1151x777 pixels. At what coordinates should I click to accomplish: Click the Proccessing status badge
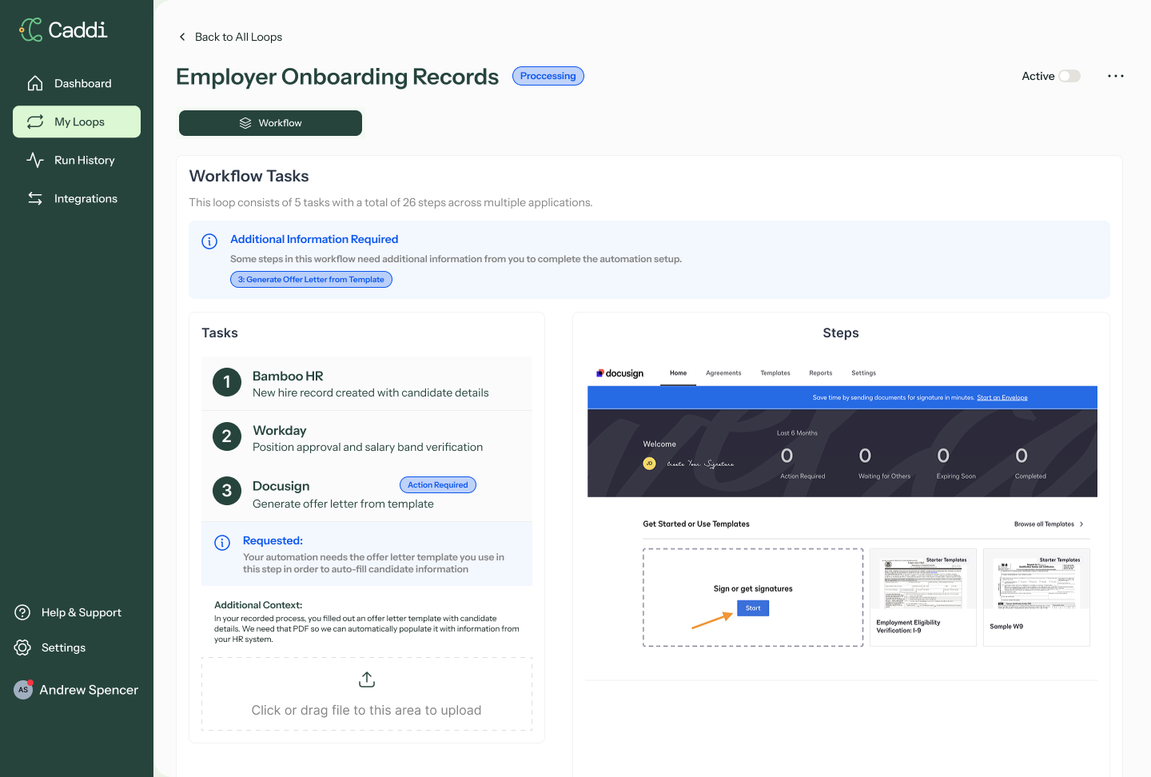[548, 76]
